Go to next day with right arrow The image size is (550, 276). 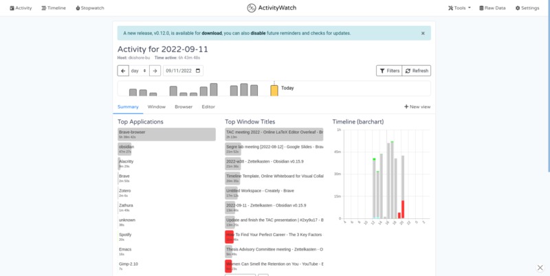click(155, 71)
